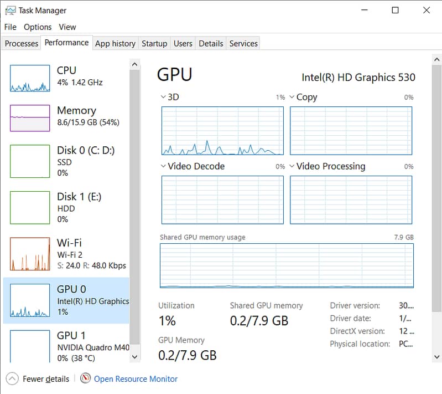
Task: Click the Task Manager title bar icon
Action: click(10, 10)
